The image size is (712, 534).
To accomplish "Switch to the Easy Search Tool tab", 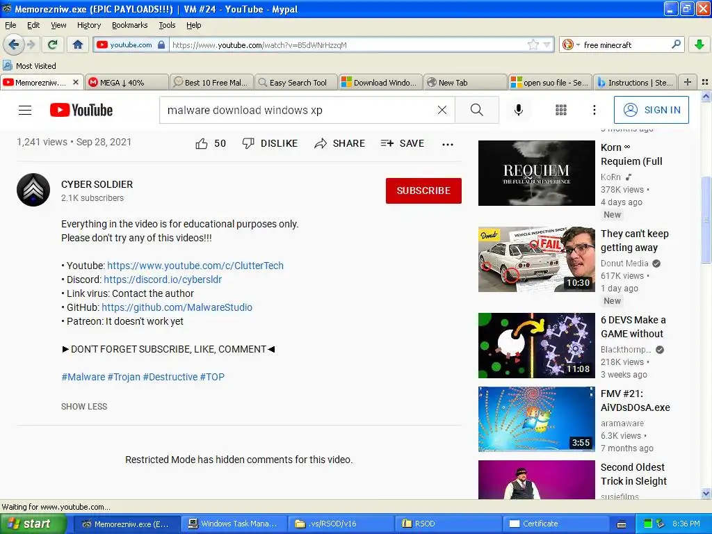I will click(296, 83).
